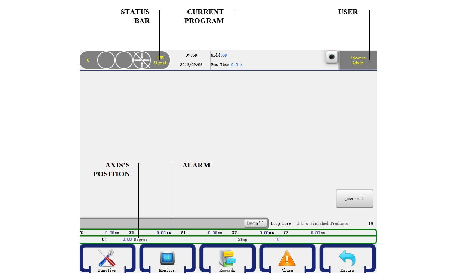
Task: Click the IMM Signal status label
Action: point(160,60)
